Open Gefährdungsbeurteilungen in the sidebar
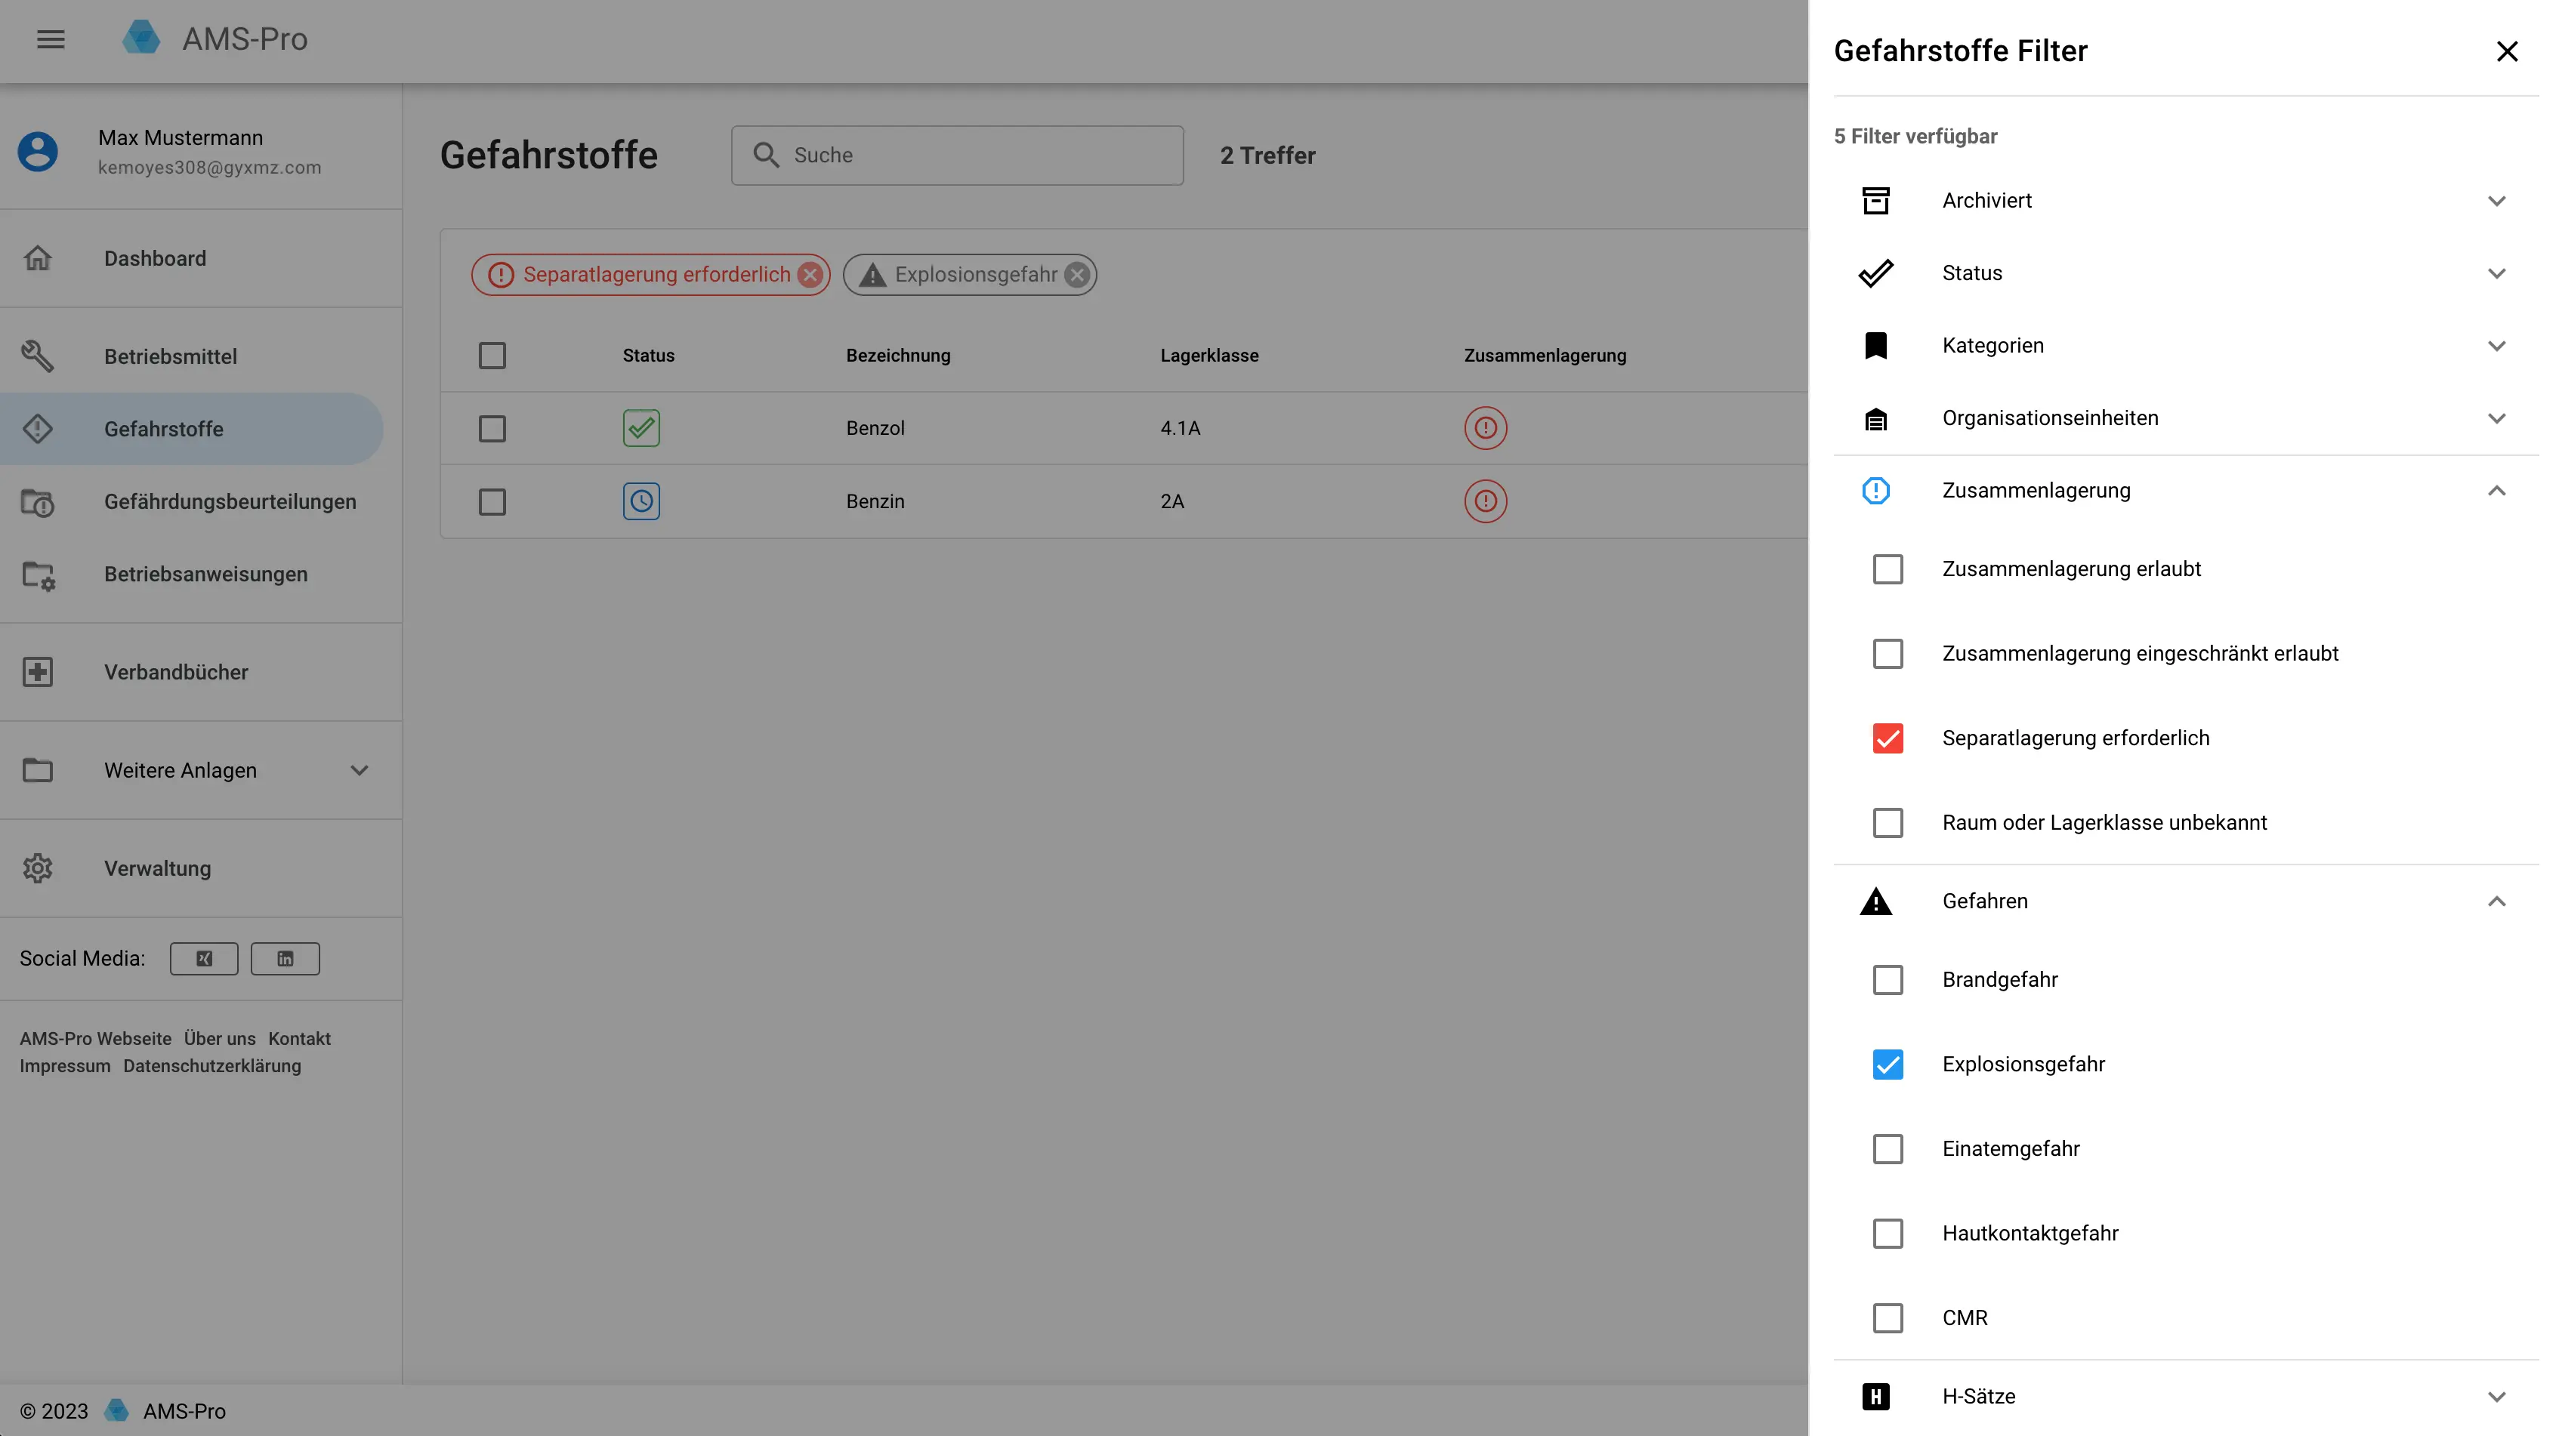2562x1436 pixels. pos(230,501)
